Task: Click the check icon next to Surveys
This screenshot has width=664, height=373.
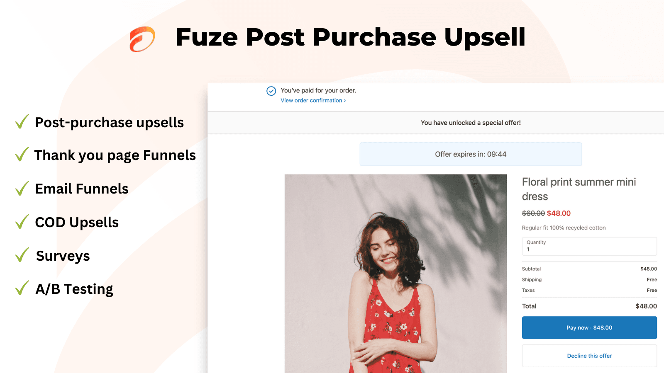Action: click(22, 255)
